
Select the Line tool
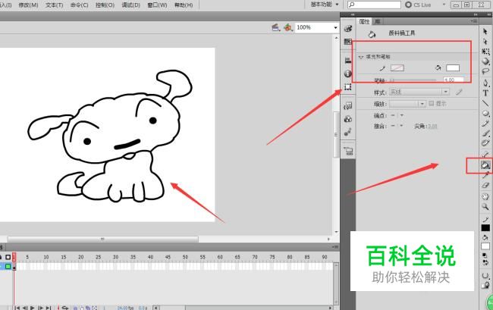(485, 103)
